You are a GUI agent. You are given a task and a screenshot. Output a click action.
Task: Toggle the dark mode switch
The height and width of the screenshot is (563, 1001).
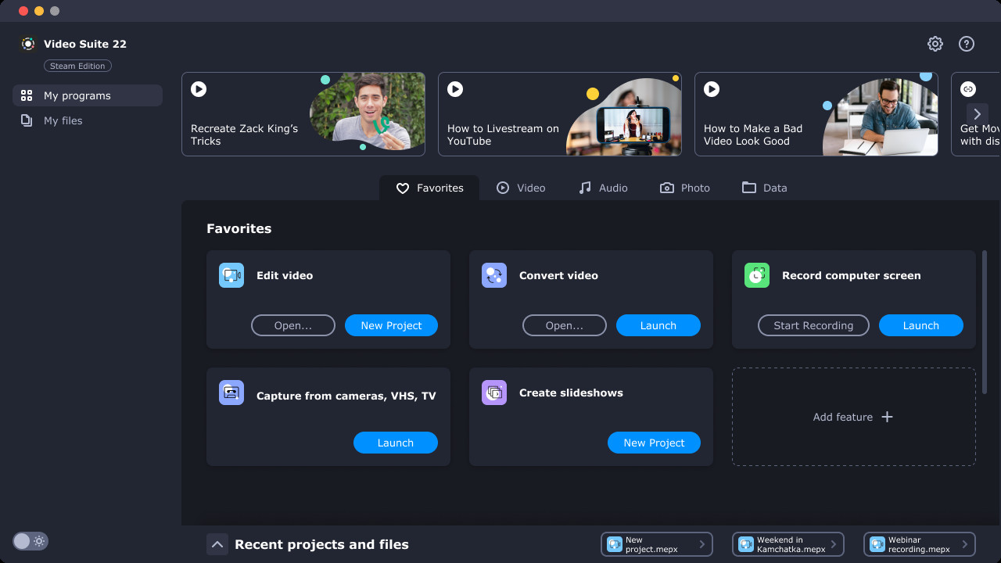[x=30, y=541]
